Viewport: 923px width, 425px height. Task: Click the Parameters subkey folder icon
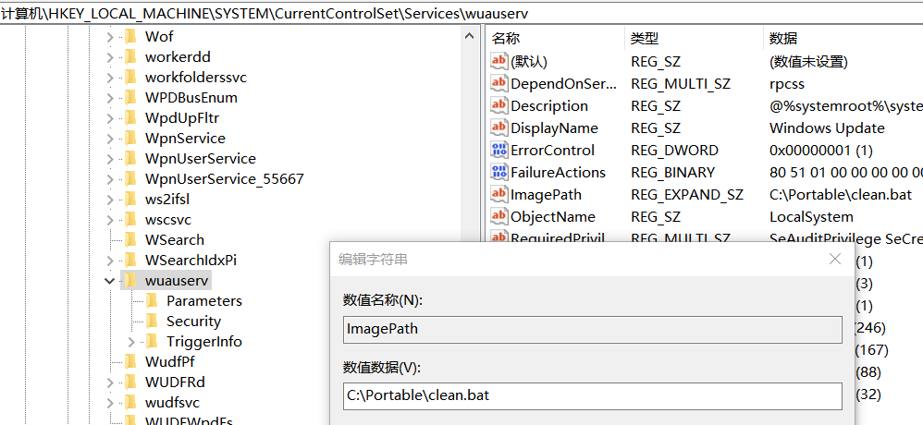[152, 301]
